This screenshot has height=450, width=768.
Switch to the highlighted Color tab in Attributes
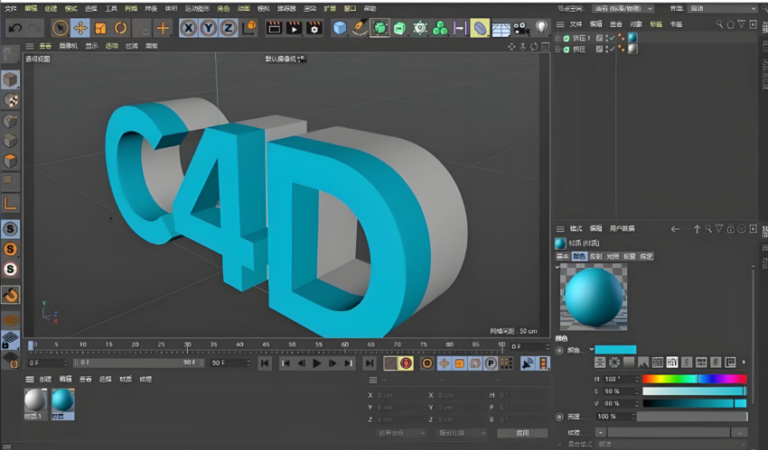579,256
